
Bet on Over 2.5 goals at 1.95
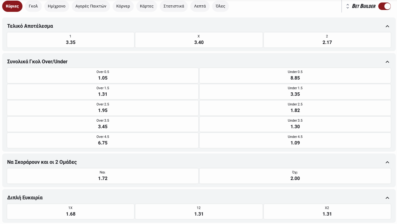(x=103, y=108)
